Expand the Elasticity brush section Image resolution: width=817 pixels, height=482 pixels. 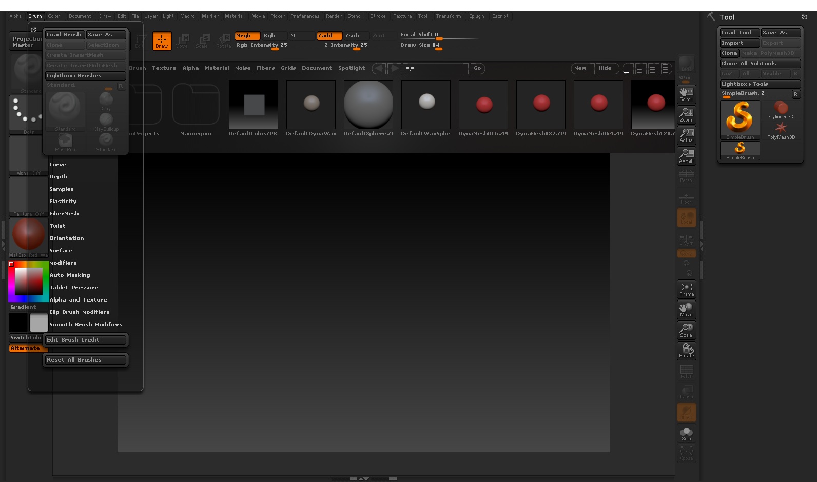click(63, 202)
